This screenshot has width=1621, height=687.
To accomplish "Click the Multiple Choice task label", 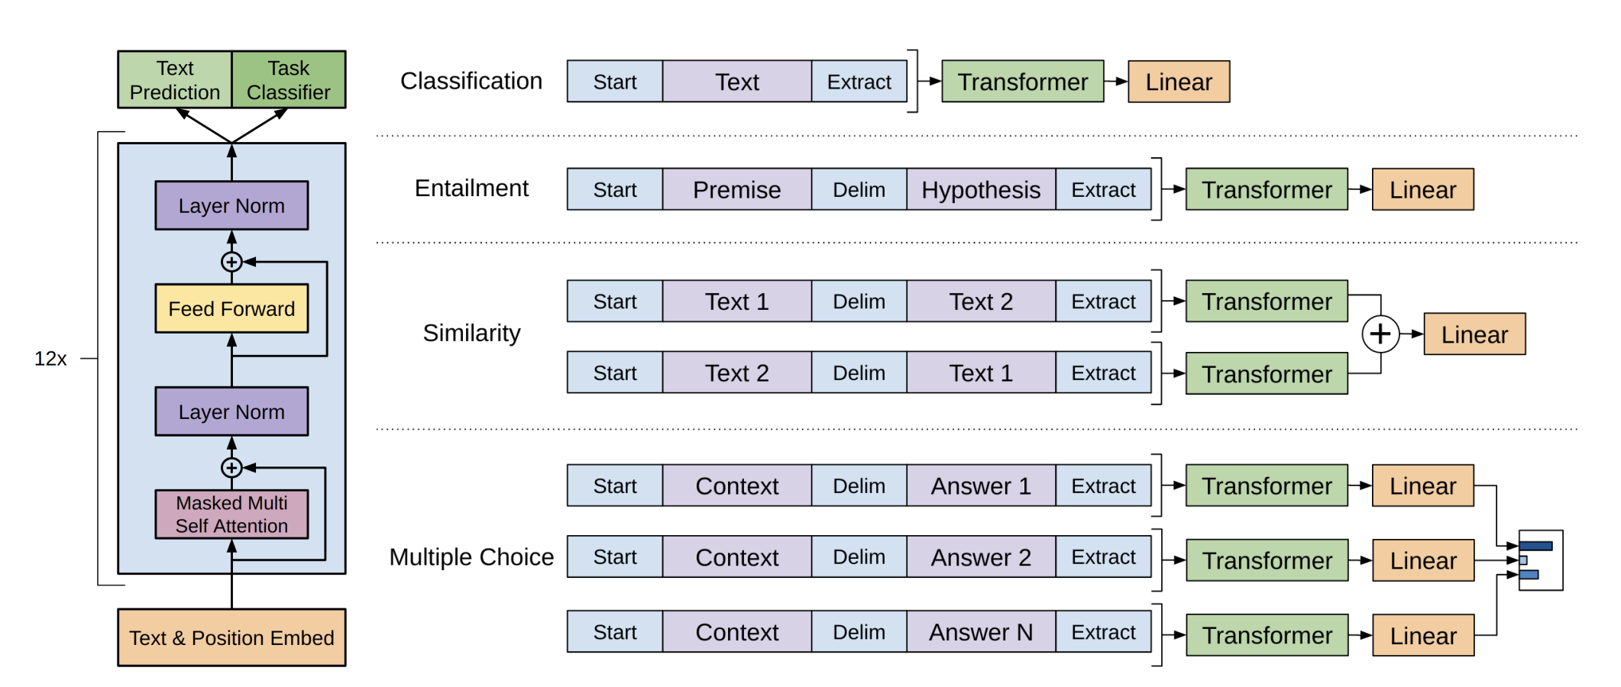I will (471, 557).
